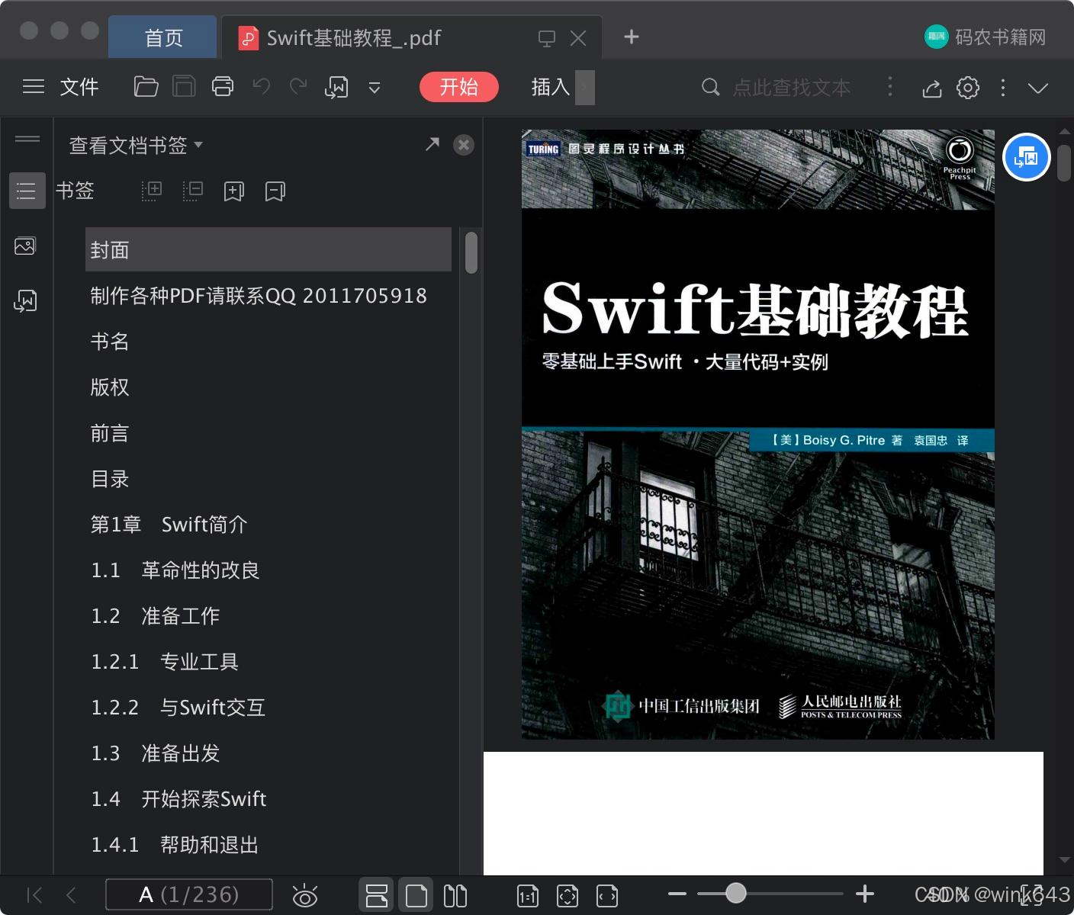
Task: Expand the quick access toolbar dropdown
Action: coord(375,88)
